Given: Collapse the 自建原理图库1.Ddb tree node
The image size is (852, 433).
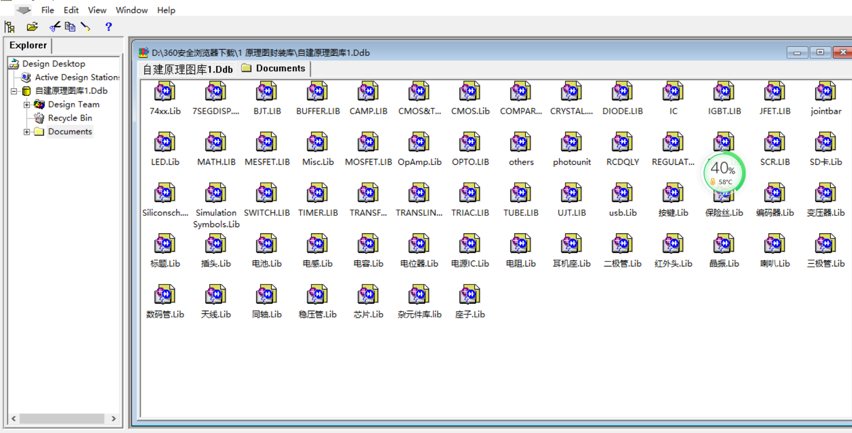Looking at the screenshot, I should tap(14, 91).
